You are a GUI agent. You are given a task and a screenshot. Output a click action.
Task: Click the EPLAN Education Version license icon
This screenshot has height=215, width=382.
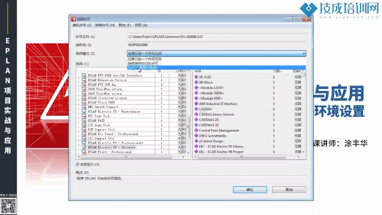coord(84,80)
